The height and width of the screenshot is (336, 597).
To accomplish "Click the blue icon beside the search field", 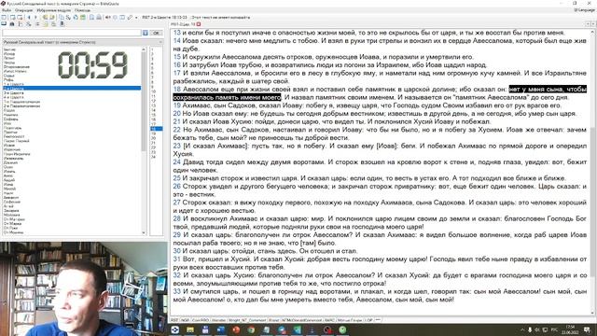I will pyautogui.click(x=146, y=33).
